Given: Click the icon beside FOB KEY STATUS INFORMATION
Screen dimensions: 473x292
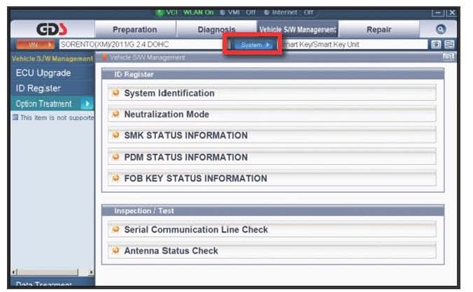Looking at the screenshot, I should (x=116, y=178).
